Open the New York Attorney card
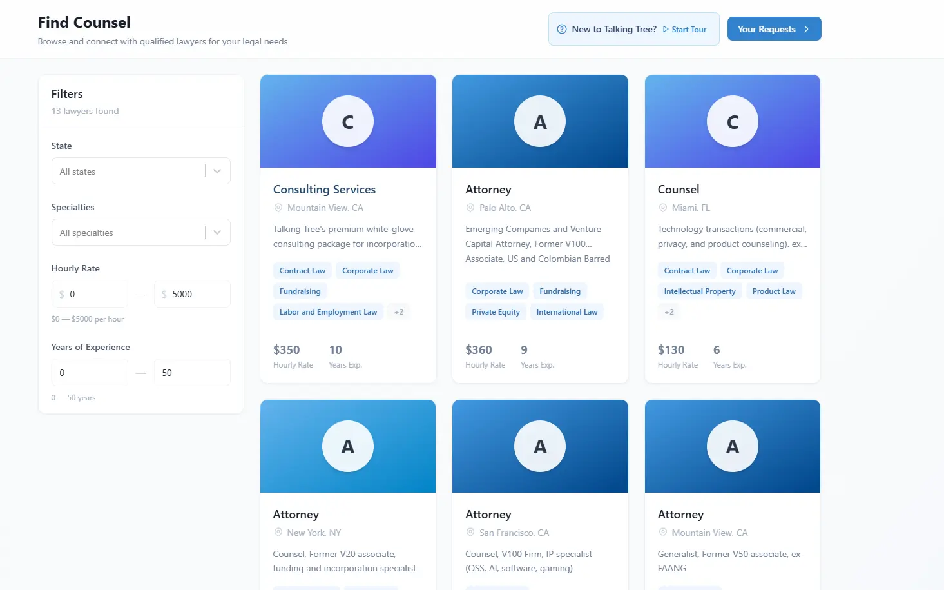This screenshot has height=590, width=944. pos(348,514)
